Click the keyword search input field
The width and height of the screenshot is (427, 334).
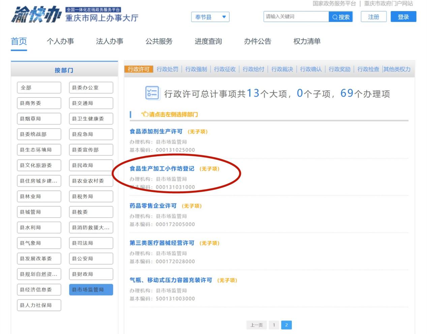click(296, 16)
